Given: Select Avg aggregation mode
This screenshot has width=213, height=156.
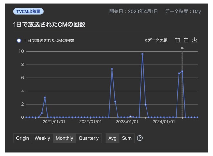Looking at the screenshot, I should click(112, 138).
